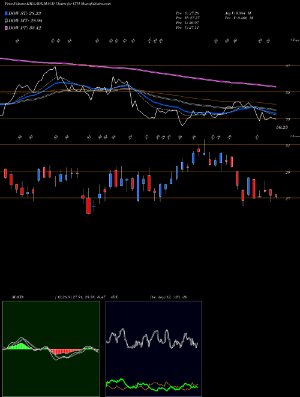Click ADX values '(14 day) 12, +20, -26'
Image resolution: width=300 pixels, height=397 pixels.
click(169, 297)
